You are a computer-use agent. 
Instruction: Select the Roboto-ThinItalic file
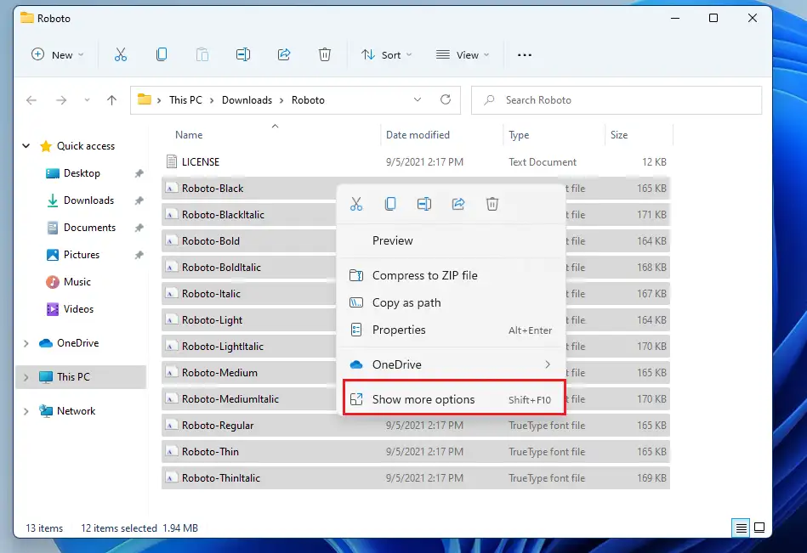click(x=415, y=478)
